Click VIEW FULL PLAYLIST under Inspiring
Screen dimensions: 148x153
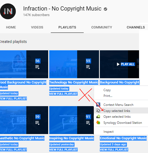[x=63, y=150]
